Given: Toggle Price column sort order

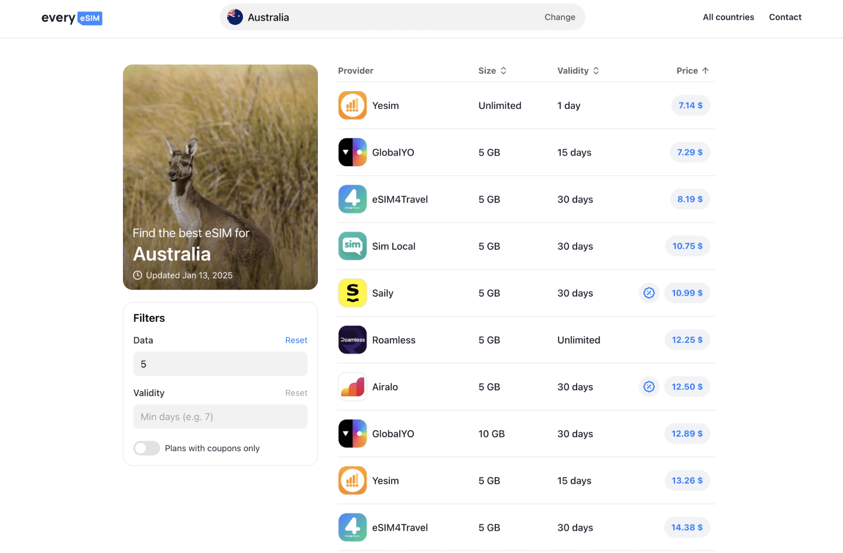Looking at the screenshot, I should pos(693,71).
